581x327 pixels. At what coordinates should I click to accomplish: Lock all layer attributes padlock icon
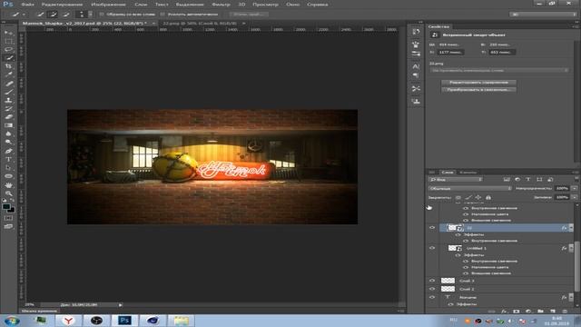coord(488,198)
